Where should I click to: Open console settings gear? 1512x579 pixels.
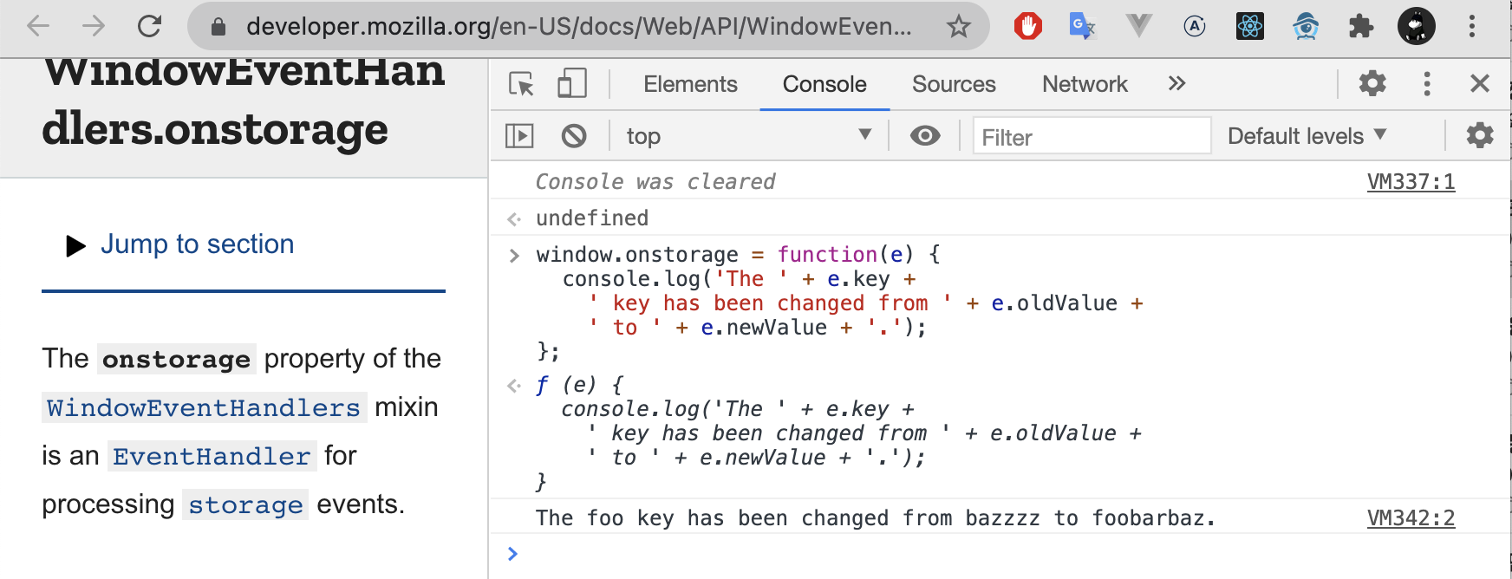point(1480,135)
